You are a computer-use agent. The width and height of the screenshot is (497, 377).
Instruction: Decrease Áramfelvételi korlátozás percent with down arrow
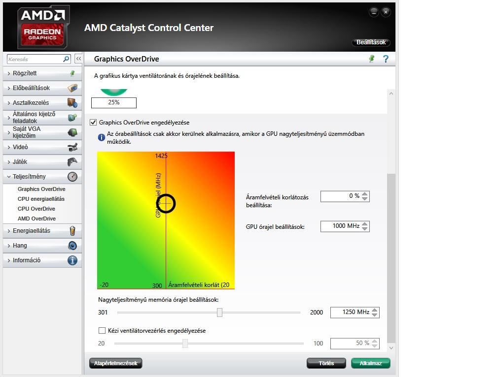click(x=365, y=199)
